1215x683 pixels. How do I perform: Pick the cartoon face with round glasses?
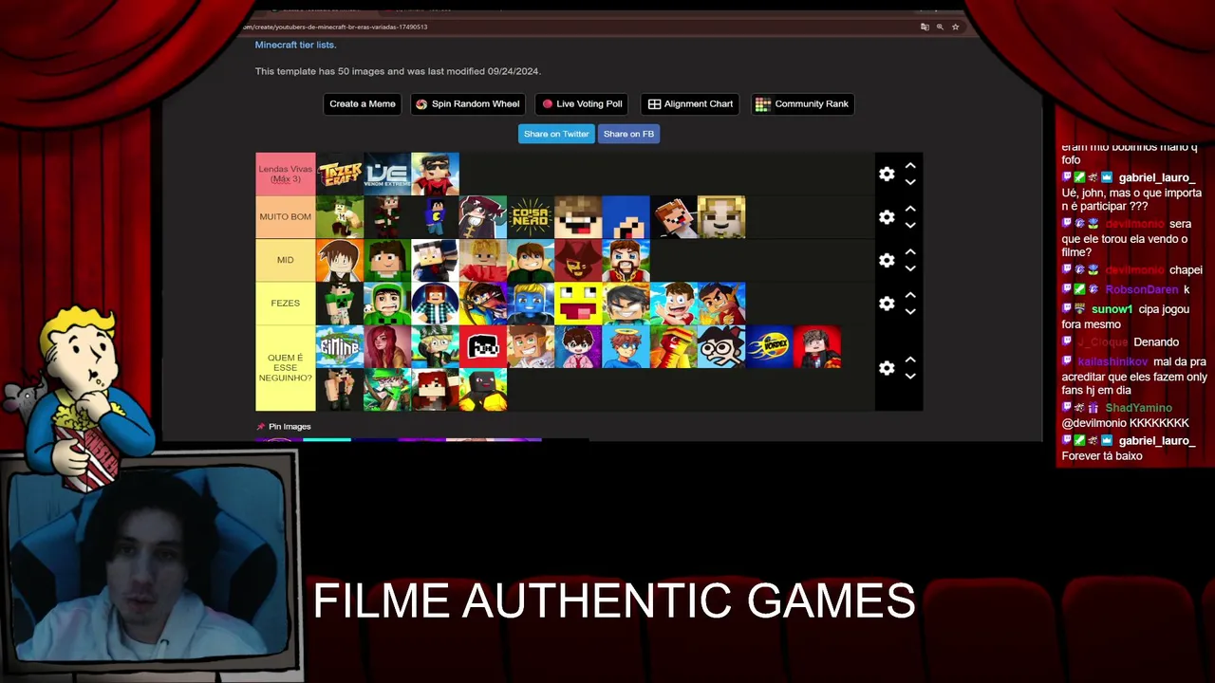721,347
